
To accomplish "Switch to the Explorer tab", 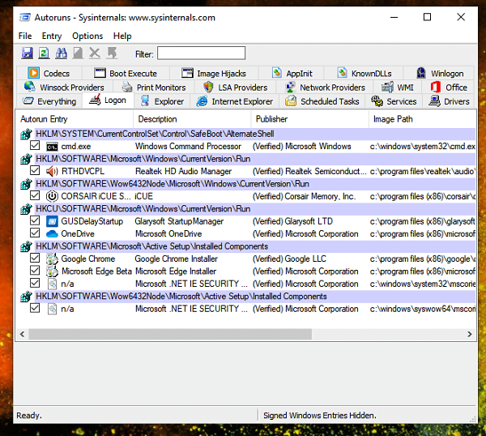I will click(162, 101).
